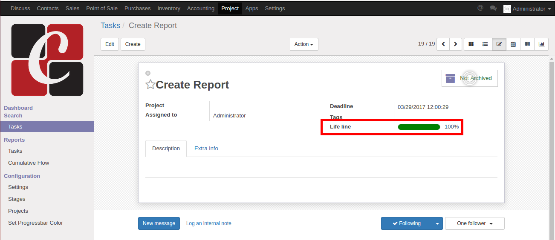This screenshot has width=555, height=240.
Task: Switch to the Kanban view
Action: click(x=471, y=44)
